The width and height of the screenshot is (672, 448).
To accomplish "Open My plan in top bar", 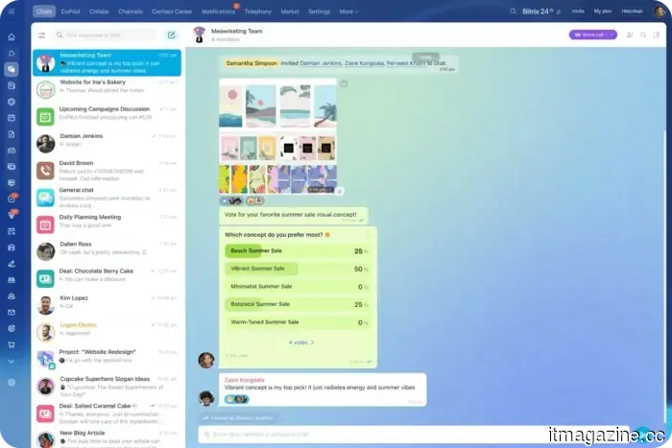I will tap(603, 12).
